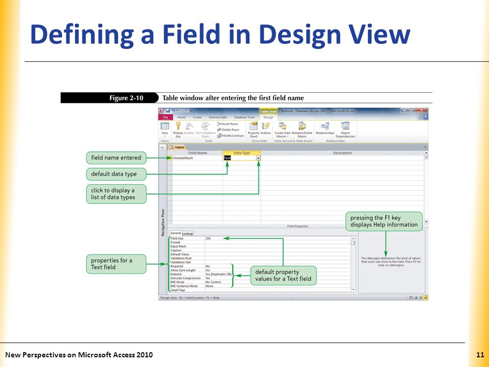Select the Design ribbon tab

click(x=268, y=117)
